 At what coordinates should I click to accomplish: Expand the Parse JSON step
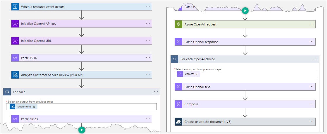82,58
